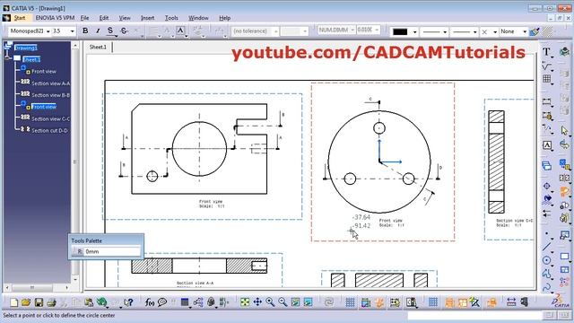Click the black color swatch in the toolbar
The width and height of the screenshot is (574, 323).
[x=400, y=32]
